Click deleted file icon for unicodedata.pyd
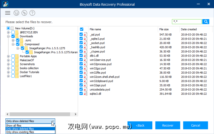Viewport: 214px width, 134px height. tap(86, 89)
